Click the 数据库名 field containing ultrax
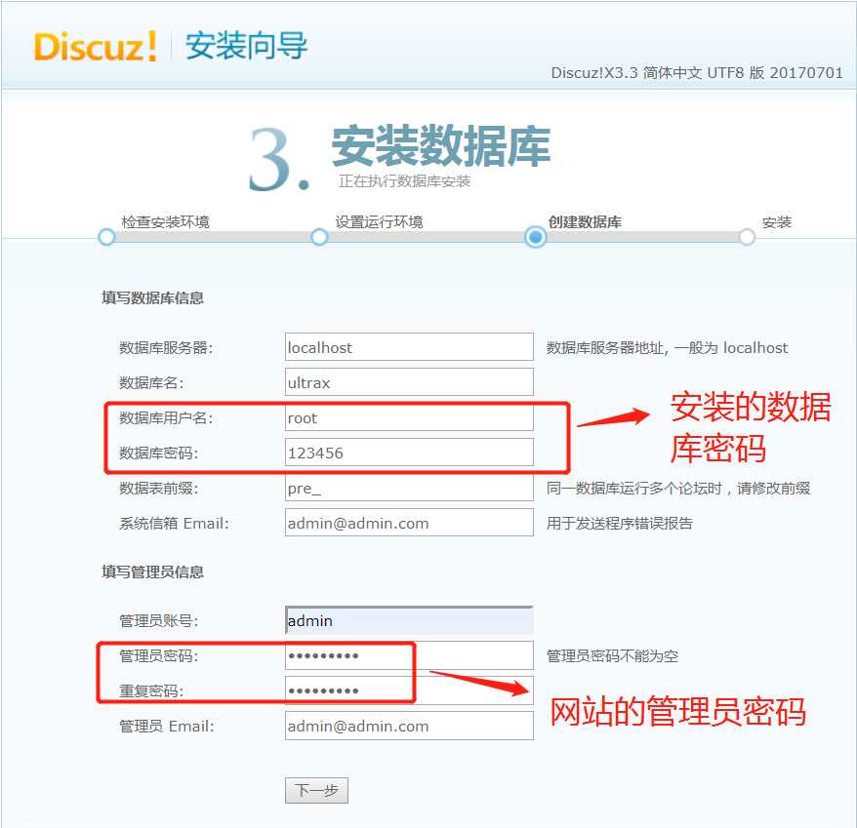Viewport: 857px width, 828px height. (409, 381)
